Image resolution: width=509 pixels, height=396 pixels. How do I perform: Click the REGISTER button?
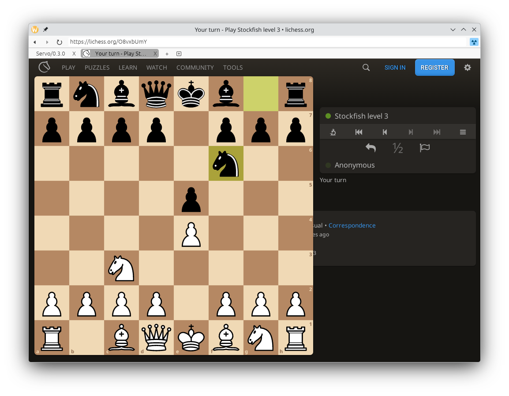point(434,67)
